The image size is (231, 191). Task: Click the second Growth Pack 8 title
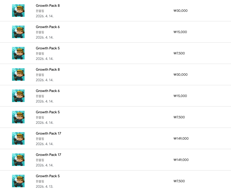48,70
